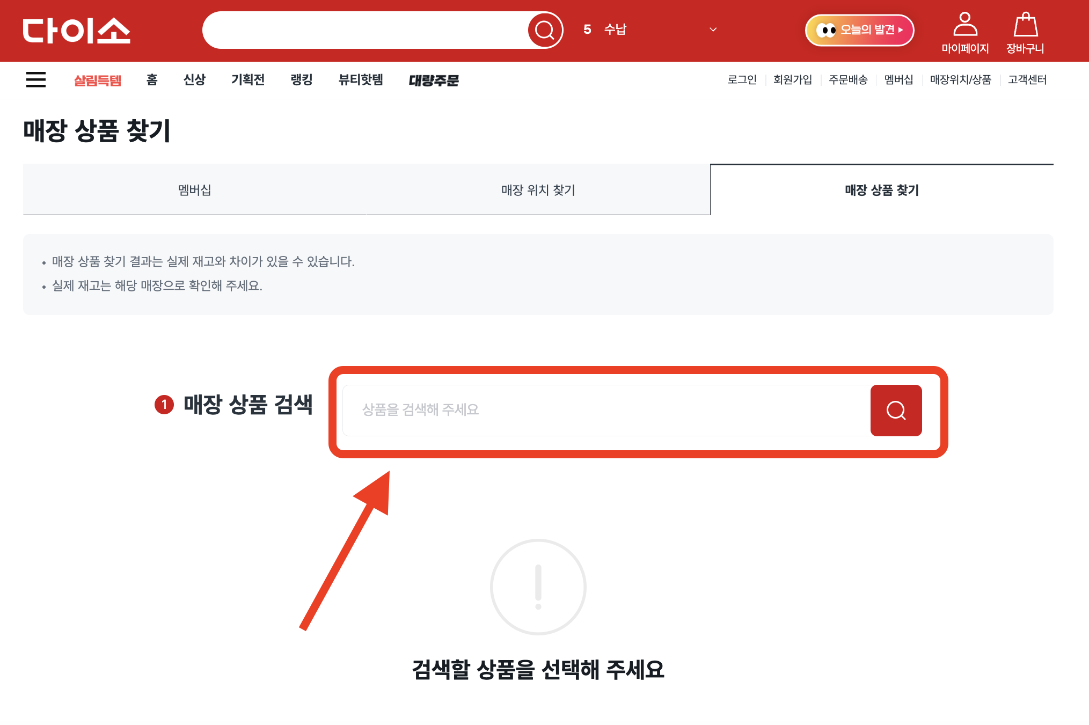Open the suggested keyword list chevron
Image resolution: width=1089 pixels, height=725 pixels.
[713, 30]
